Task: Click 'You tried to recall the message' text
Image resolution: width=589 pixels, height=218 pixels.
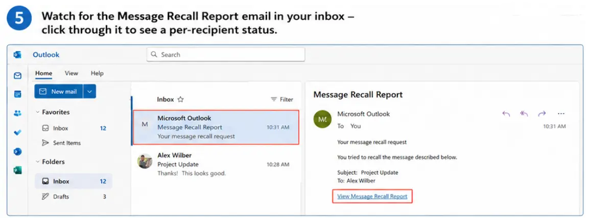Action: click(397, 157)
